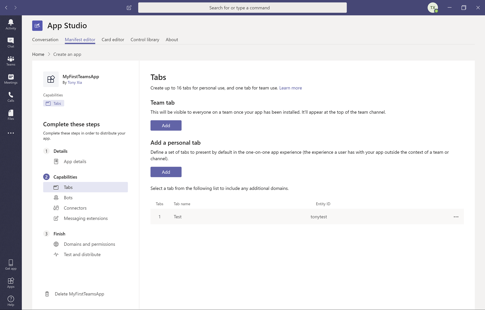Click the Domains and permissions globe icon

pos(56,244)
